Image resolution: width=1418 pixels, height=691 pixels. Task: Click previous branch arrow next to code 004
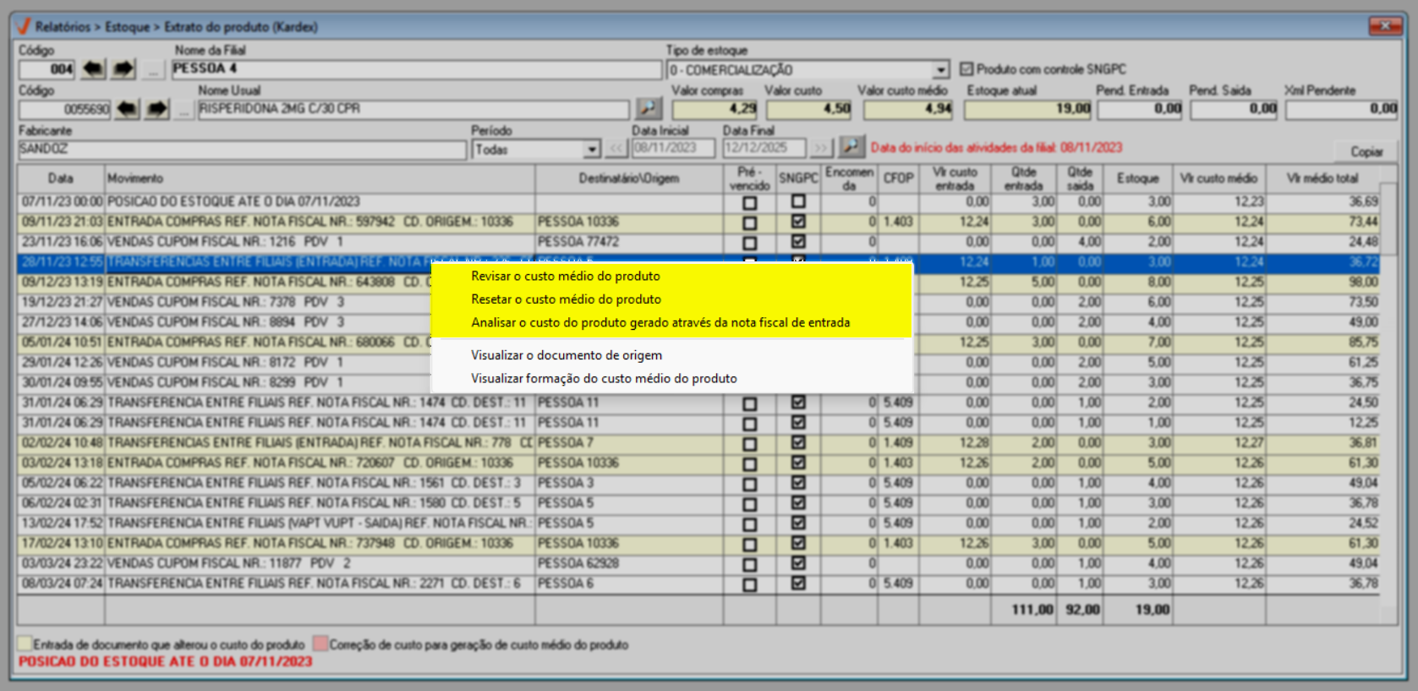click(93, 69)
